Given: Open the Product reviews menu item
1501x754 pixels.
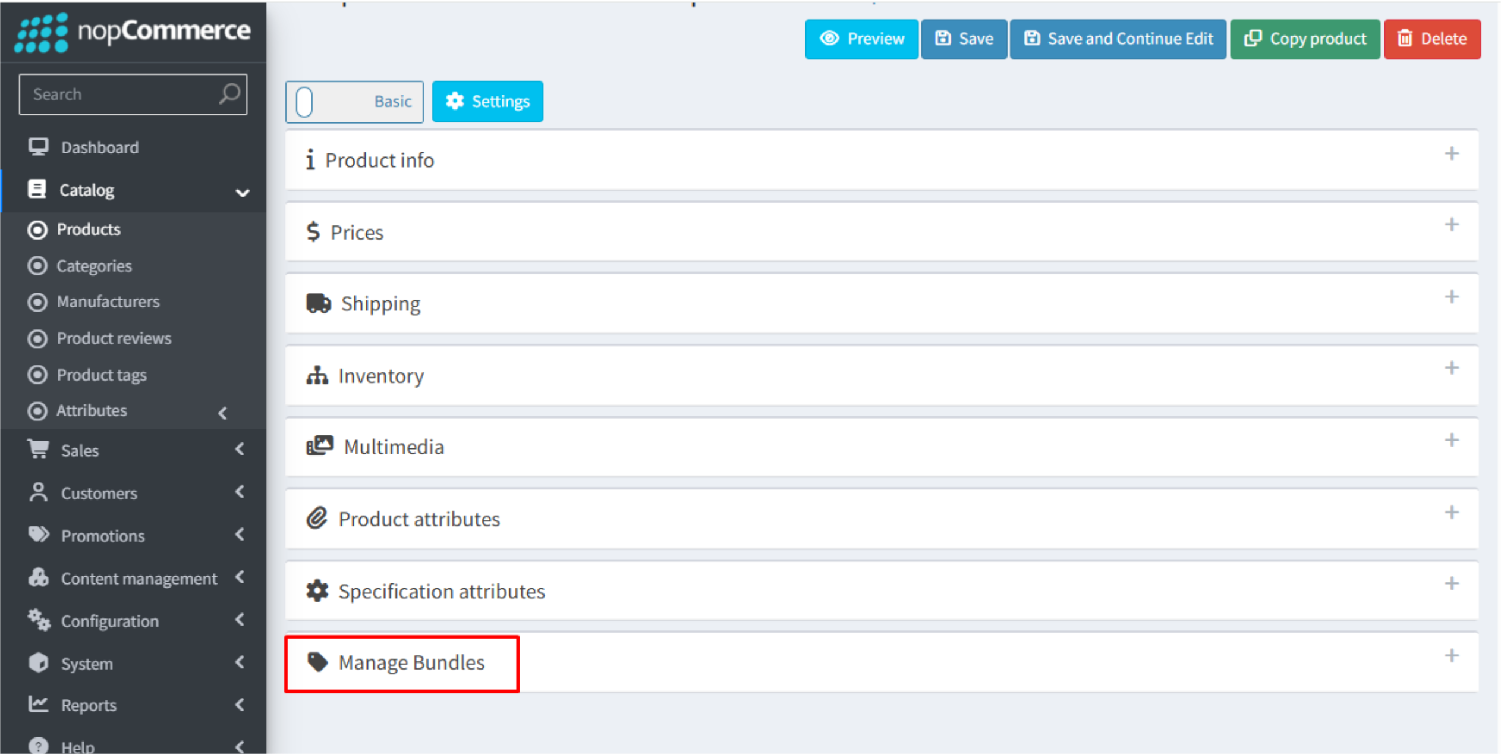Looking at the screenshot, I should pos(114,338).
